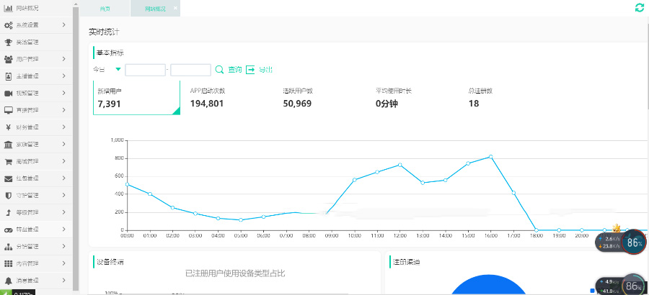Click the 红包管理 envelope icon
Viewport: 649px width, 295px height.
point(8,178)
